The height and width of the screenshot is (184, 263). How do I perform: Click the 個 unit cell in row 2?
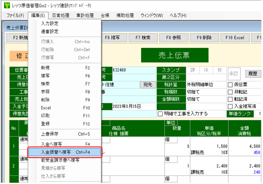[x=171, y=159]
